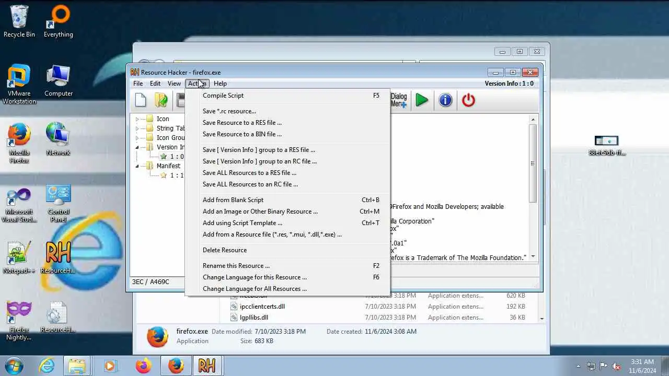Choose Save *.rc resource...
Image resolution: width=669 pixels, height=376 pixels.
pos(287,111)
